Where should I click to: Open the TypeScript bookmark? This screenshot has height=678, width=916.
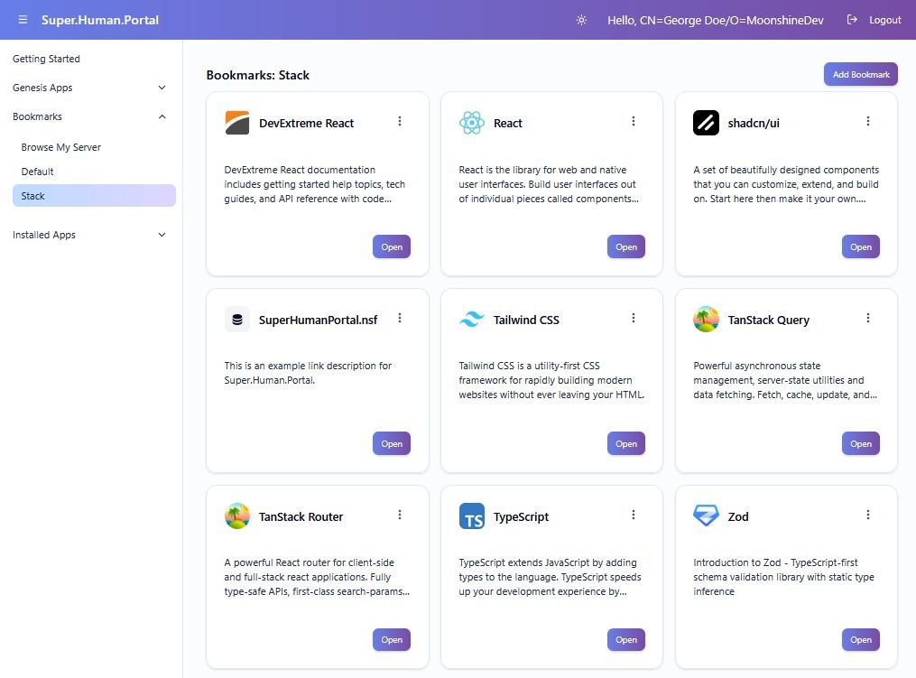(625, 640)
